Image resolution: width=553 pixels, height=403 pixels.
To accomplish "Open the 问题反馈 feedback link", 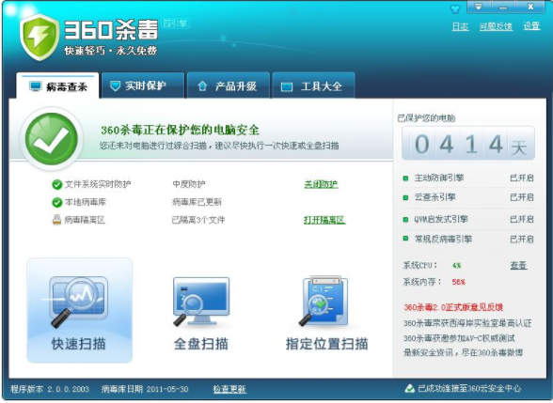I will tap(496, 26).
